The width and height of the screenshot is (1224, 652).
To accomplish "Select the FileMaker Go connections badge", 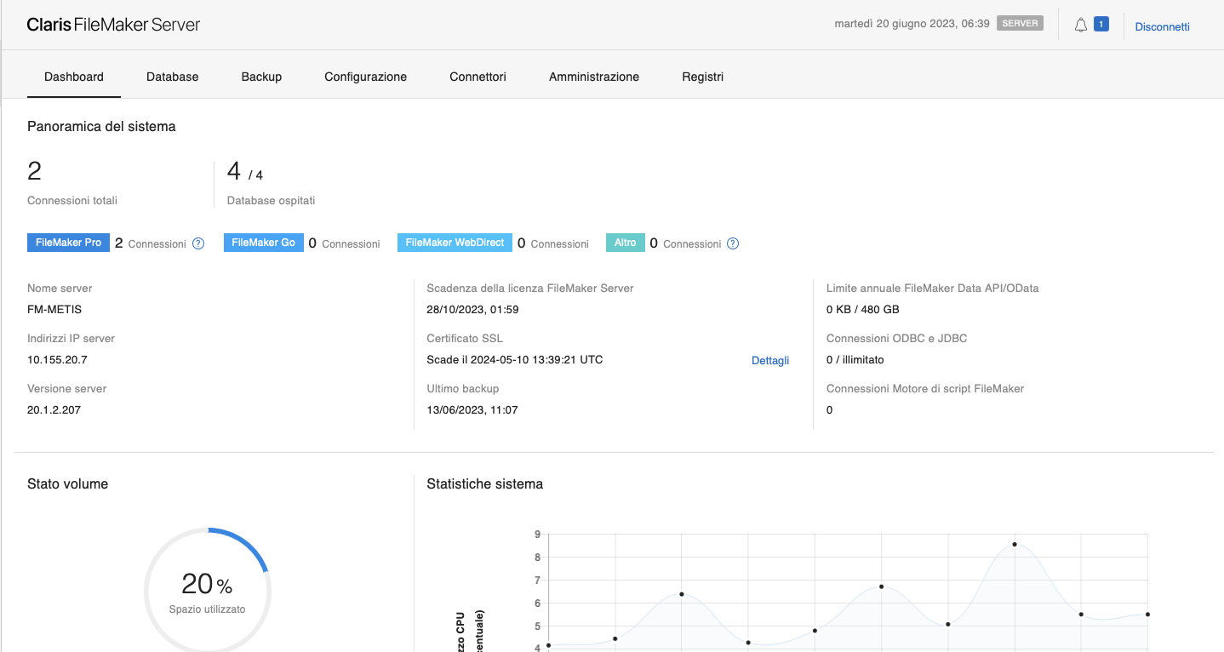I will (x=263, y=243).
